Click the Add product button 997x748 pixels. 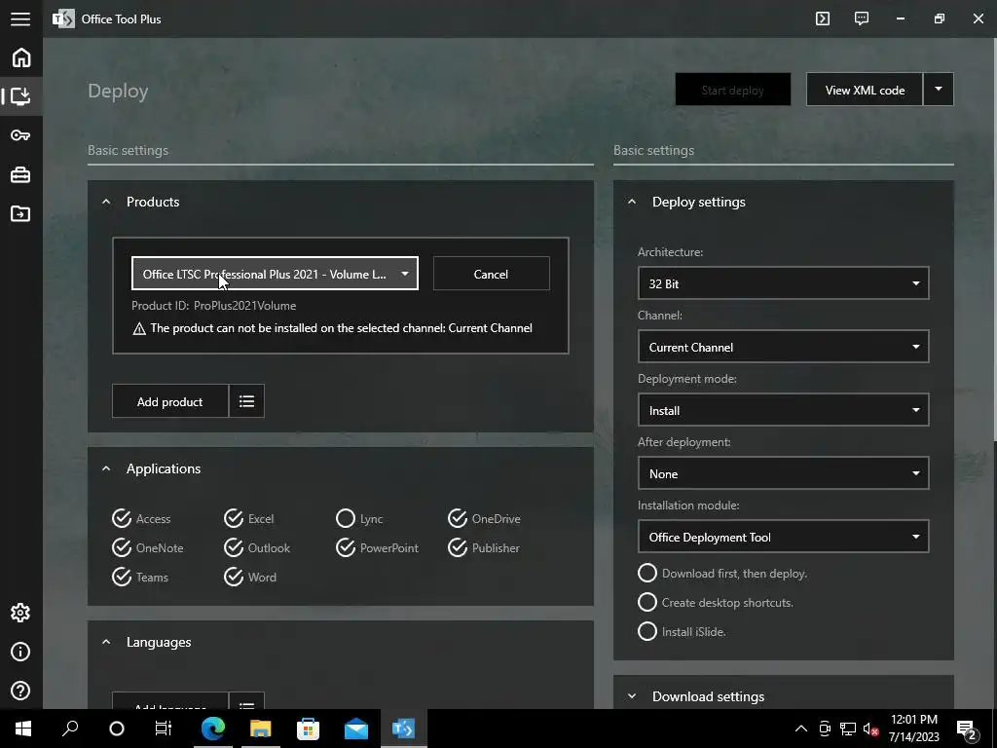point(169,401)
